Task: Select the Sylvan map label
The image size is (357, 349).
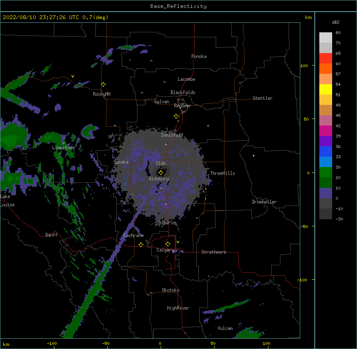Action: pyautogui.click(x=162, y=102)
